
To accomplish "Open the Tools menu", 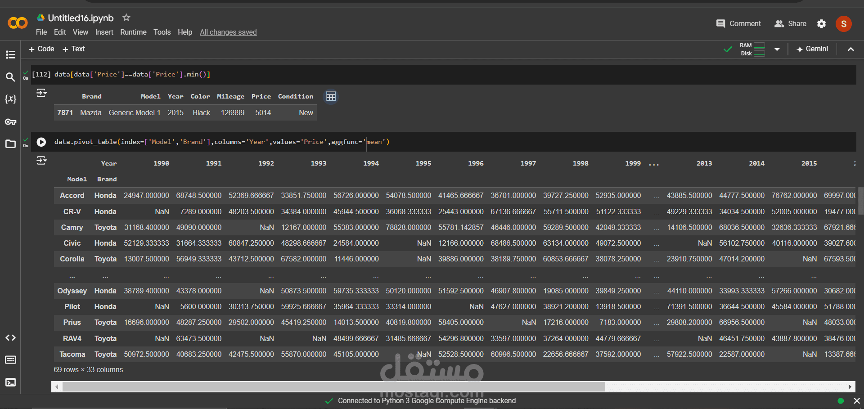I will point(162,32).
